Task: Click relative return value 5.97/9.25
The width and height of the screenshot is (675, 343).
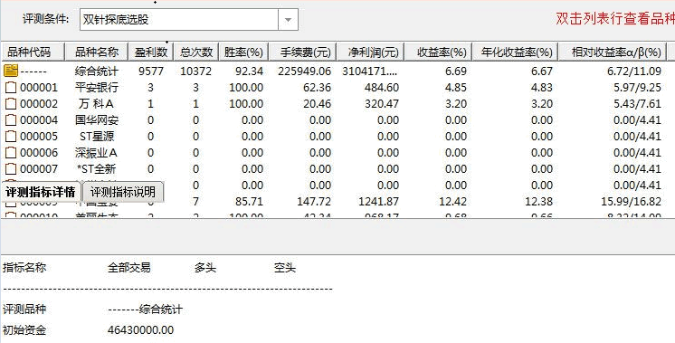Action: [637, 88]
